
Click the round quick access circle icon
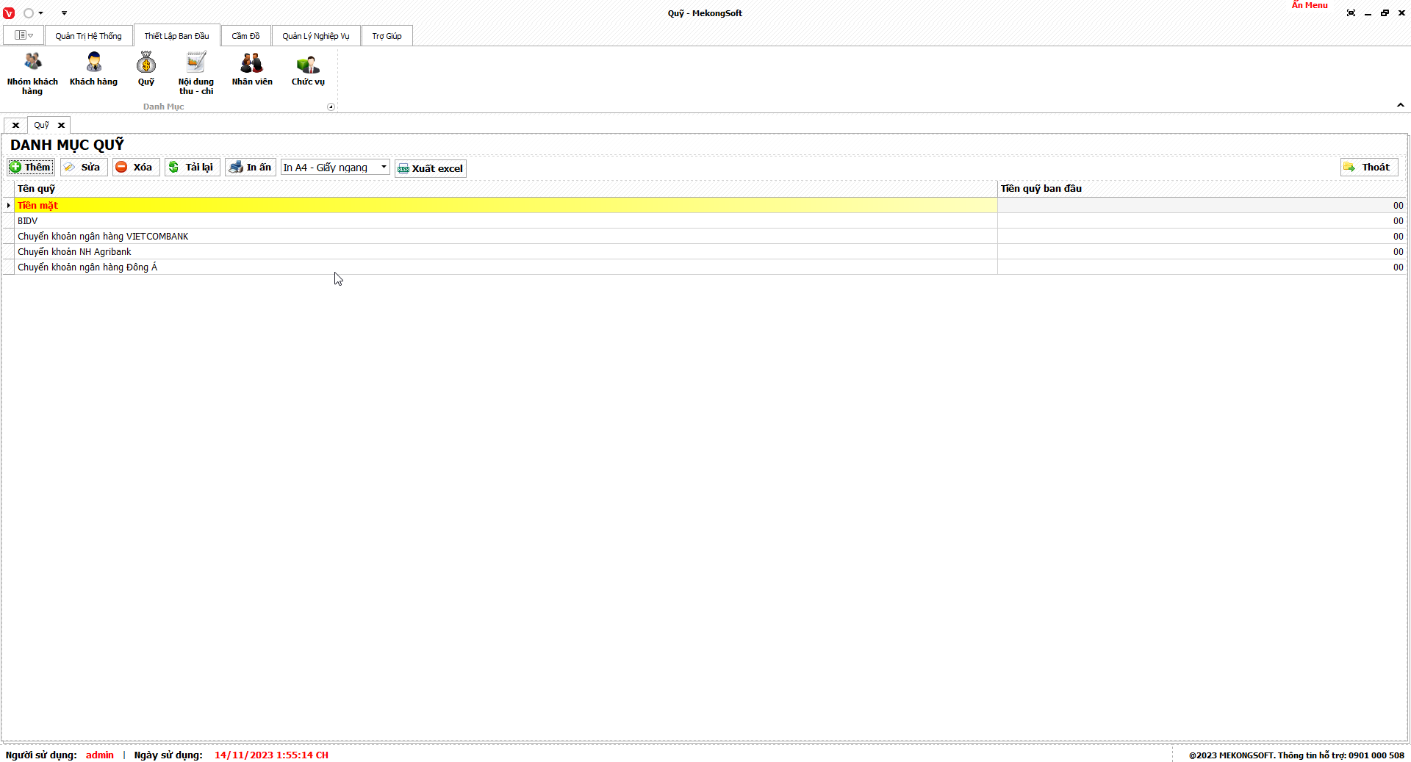click(x=29, y=13)
